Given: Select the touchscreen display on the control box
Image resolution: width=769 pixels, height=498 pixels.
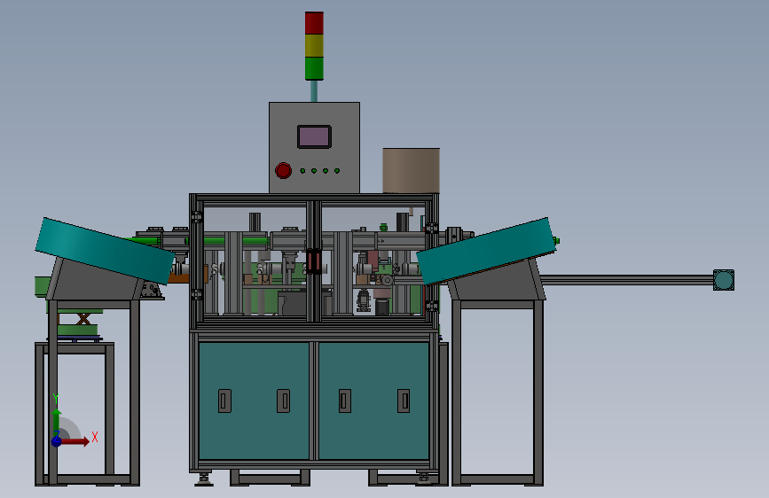Looking at the screenshot, I should pos(314,136).
